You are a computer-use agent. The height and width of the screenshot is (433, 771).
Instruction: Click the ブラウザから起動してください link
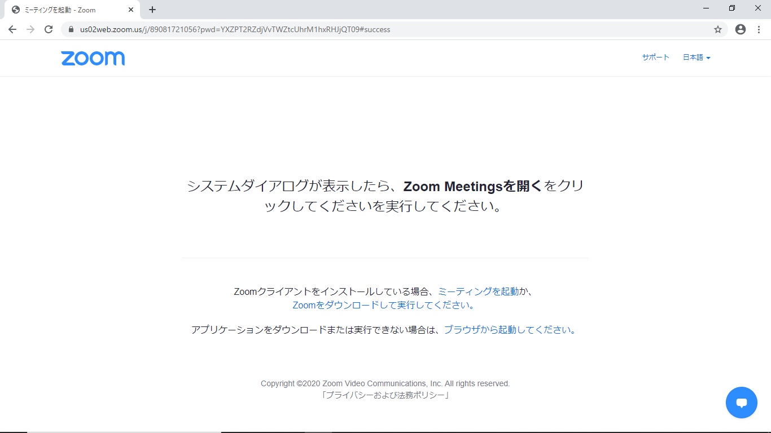(x=509, y=330)
